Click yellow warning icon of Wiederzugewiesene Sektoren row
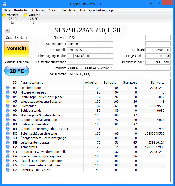The width and height of the screenshot is (175, 186). tap(8, 101)
